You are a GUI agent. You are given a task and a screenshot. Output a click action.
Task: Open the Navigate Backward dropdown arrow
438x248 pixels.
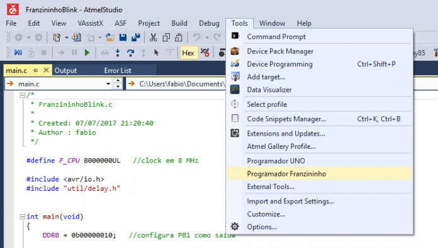coord(28,37)
